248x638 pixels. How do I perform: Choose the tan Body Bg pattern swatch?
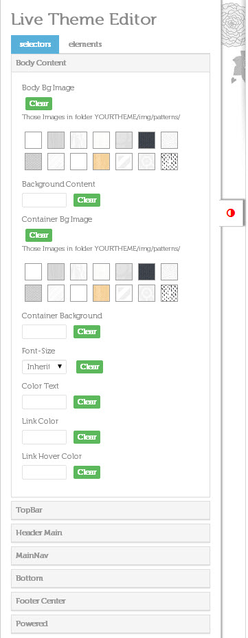pyautogui.click(x=101, y=161)
